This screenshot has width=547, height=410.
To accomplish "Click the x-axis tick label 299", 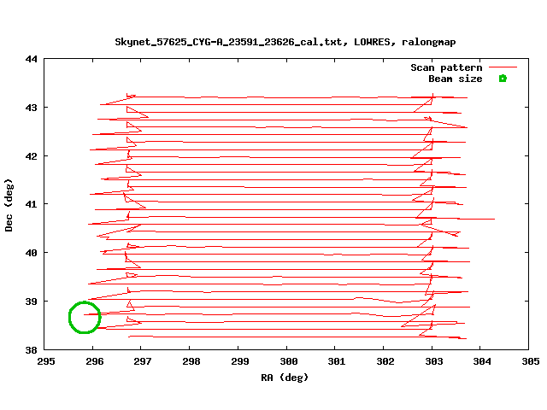I will click(239, 361).
